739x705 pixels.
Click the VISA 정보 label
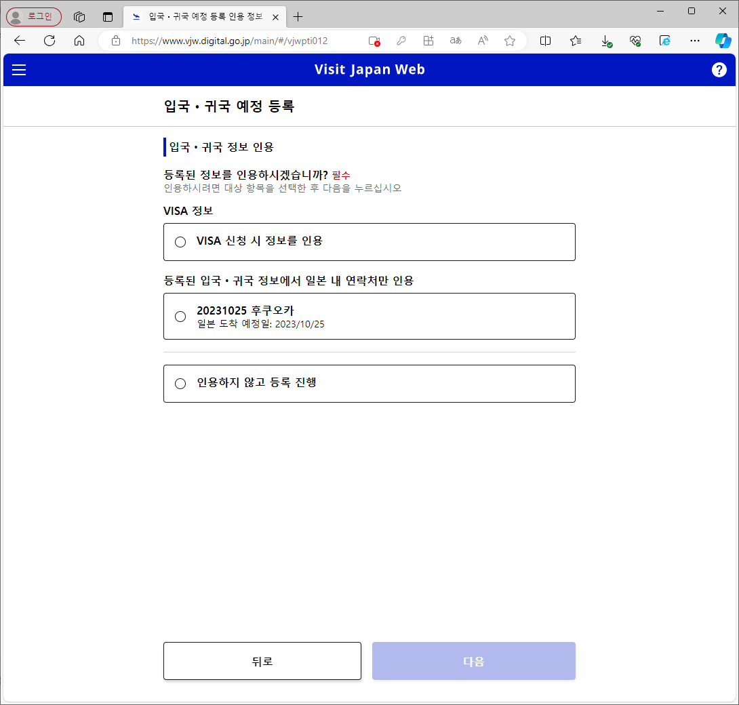click(188, 211)
